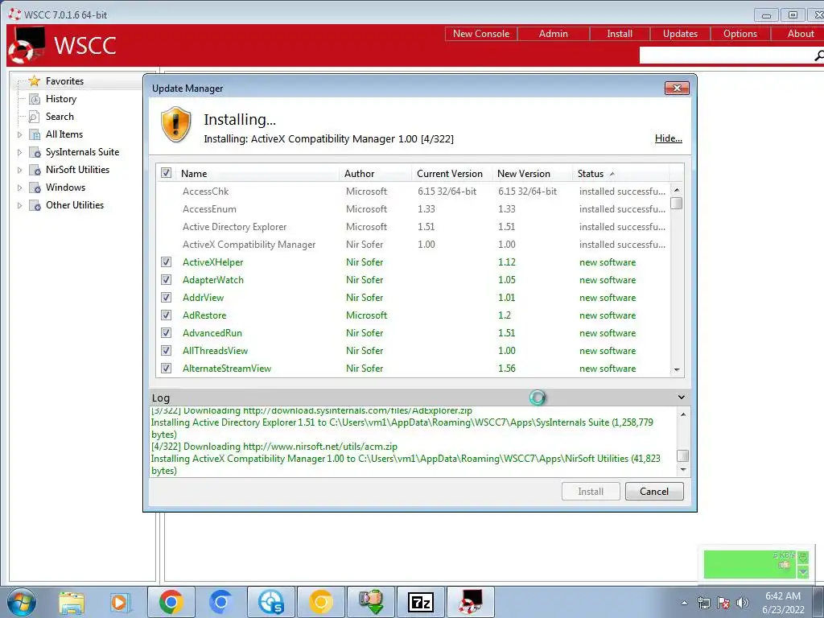Expand the Other Utilities tree node
This screenshot has width=824, height=618.
point(19,205)
